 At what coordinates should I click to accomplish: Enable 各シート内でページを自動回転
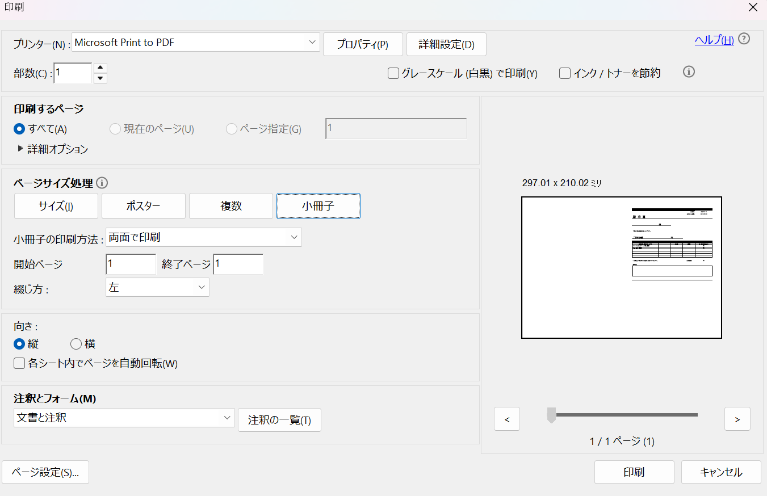(19, 363)
